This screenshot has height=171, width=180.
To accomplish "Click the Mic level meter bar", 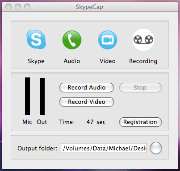I will 27,96.
